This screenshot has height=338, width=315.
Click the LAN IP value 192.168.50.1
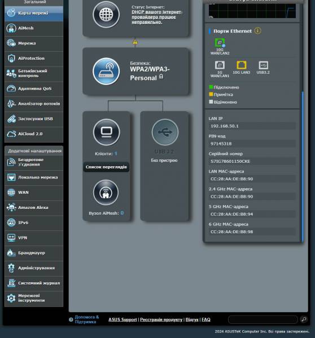pyautogui.click(x=225, y=126)
